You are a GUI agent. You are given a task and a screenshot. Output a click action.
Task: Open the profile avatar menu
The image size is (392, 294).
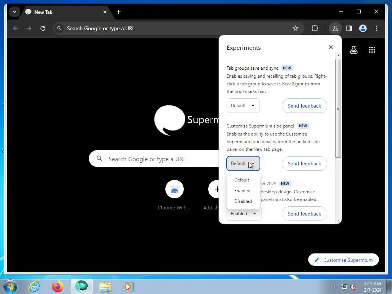click(x=363, y=28)
